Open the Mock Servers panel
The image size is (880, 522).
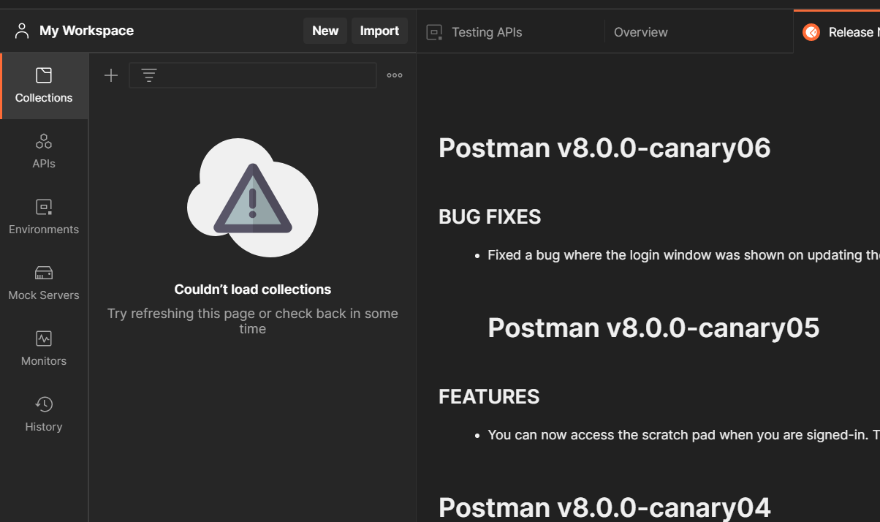tap(43, 283)
